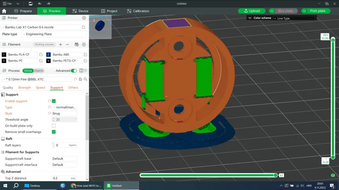
Task: Remove a filament with minus icon
Action: [x=67, y=44]
